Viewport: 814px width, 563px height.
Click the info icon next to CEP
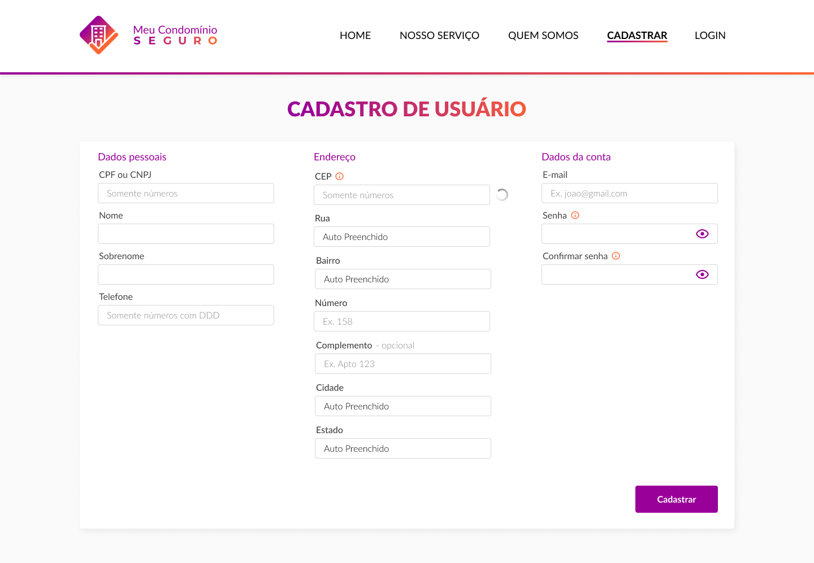pos(339,176)
